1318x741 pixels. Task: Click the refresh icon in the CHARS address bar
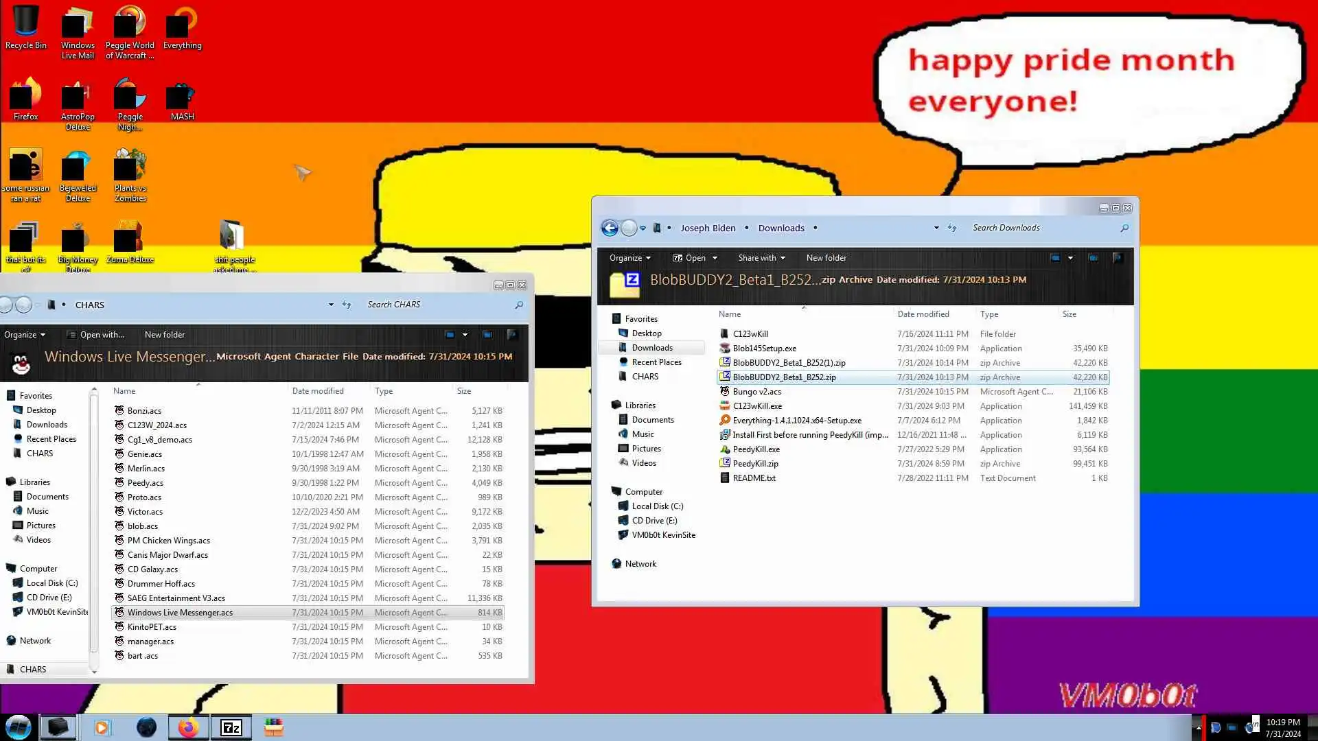(x=347, y=305)
